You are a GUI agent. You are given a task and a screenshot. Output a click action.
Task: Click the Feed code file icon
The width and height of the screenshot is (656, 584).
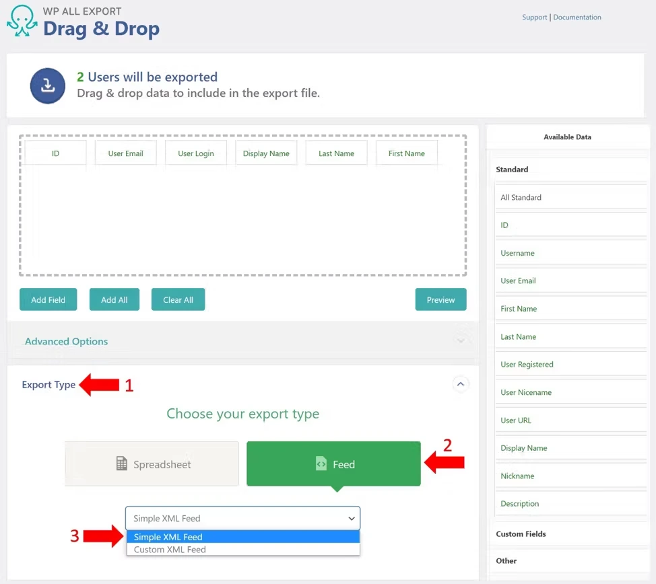tap(321, 464)
